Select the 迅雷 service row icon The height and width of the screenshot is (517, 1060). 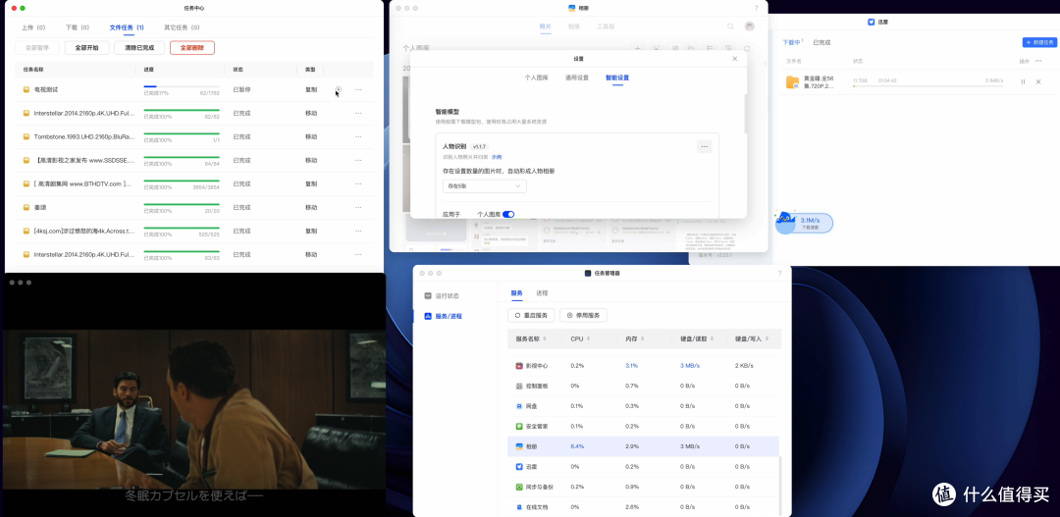pos(519,466)
